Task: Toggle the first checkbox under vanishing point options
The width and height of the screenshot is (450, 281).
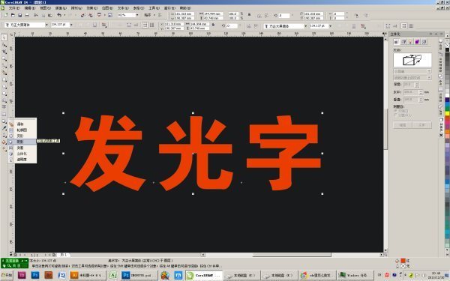Action: pos(396,111)
